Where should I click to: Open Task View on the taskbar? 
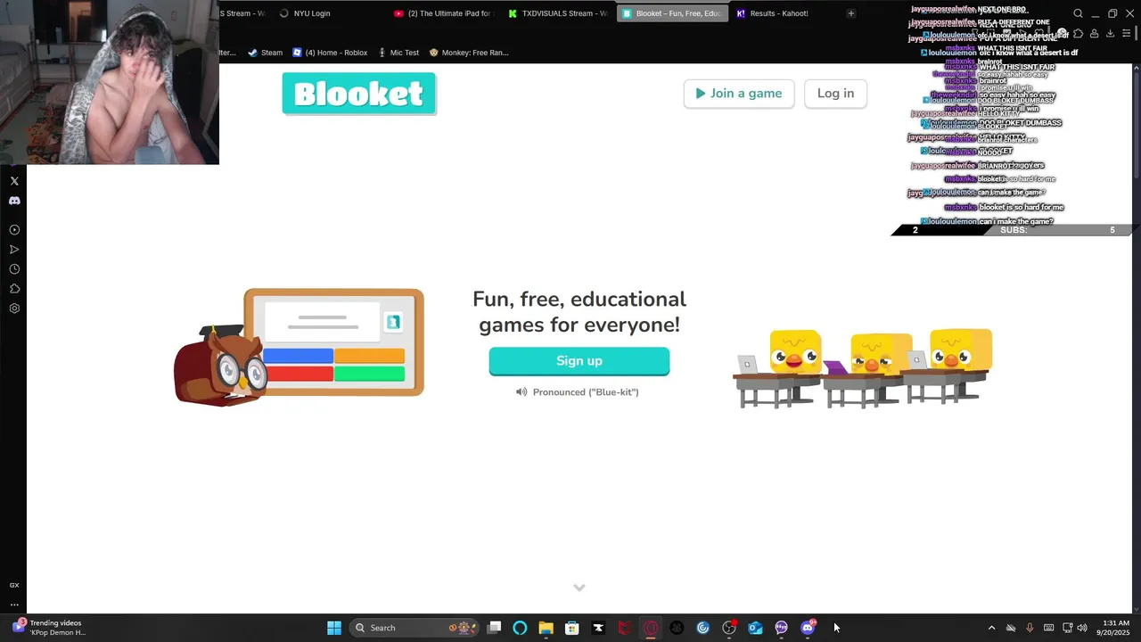(494, 628)
